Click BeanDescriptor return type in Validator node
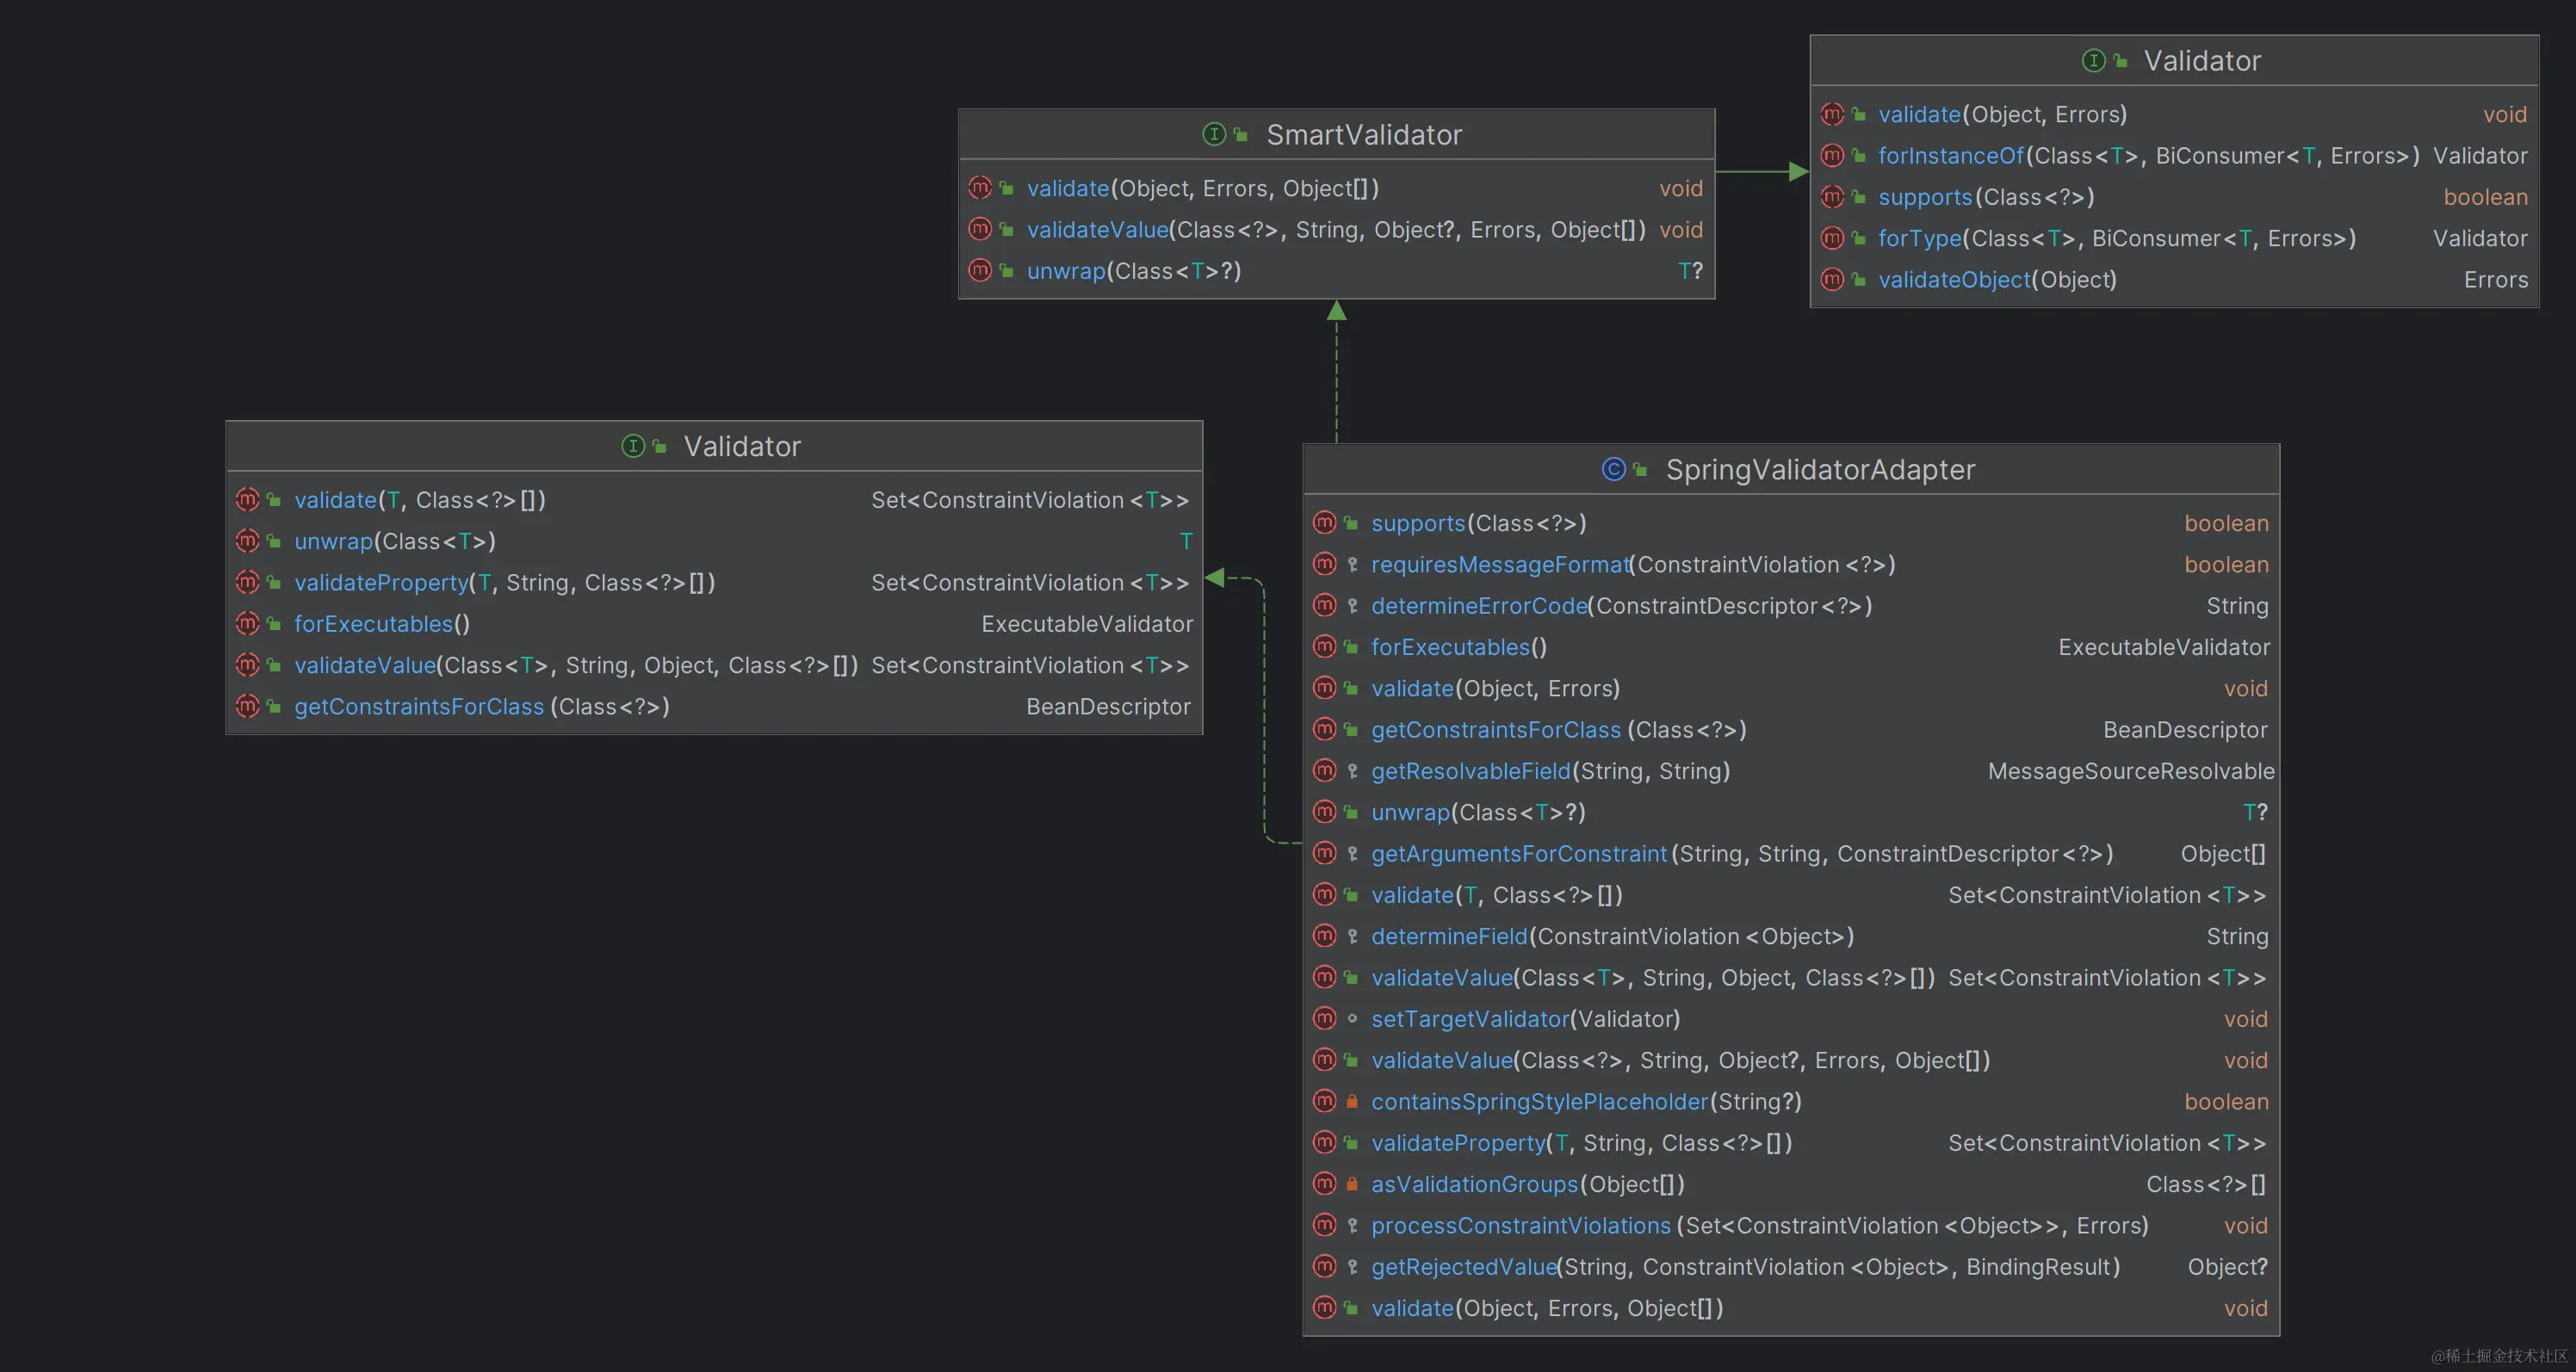The width and height of the screenshot is (2576, 1372). (x=1108, y=707)
